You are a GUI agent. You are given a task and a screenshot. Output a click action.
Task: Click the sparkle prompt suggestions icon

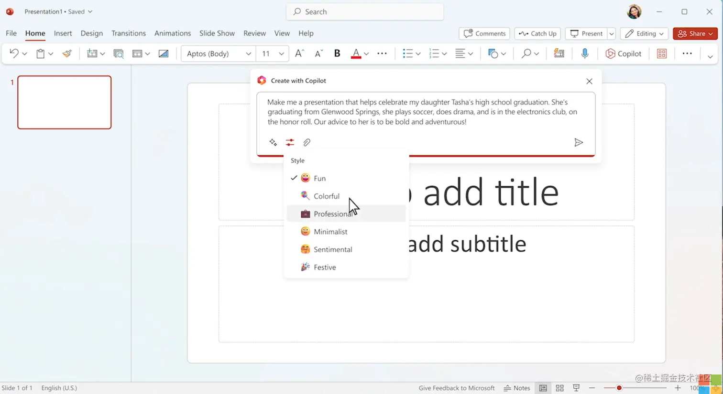[273, 142]
